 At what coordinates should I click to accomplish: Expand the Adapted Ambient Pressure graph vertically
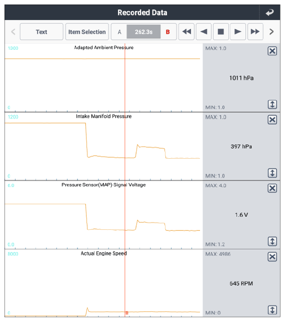click(x=272, y=104)
